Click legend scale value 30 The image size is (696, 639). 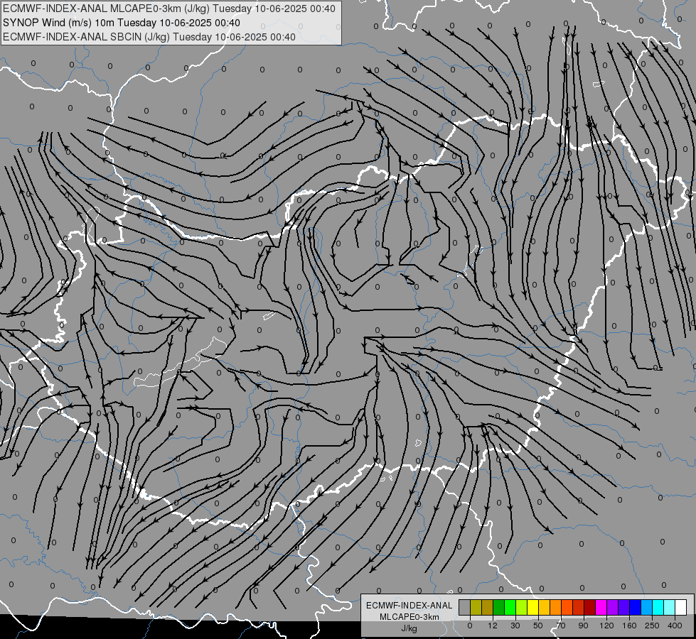pyautogui.click(x=515, y=626)
